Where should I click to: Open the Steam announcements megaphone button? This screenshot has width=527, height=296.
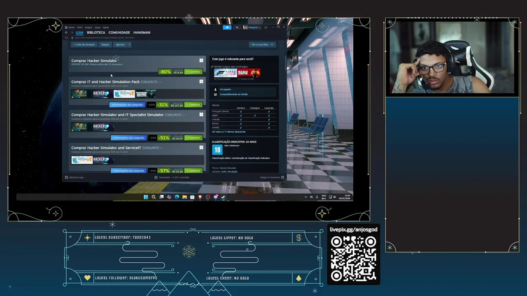(x=227, y=28)
